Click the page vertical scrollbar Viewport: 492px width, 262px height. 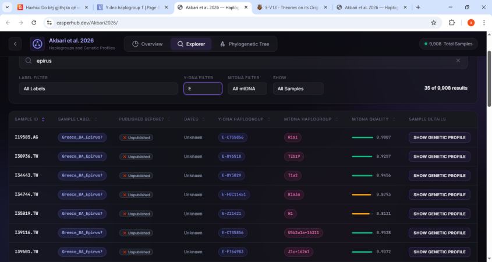489,79
